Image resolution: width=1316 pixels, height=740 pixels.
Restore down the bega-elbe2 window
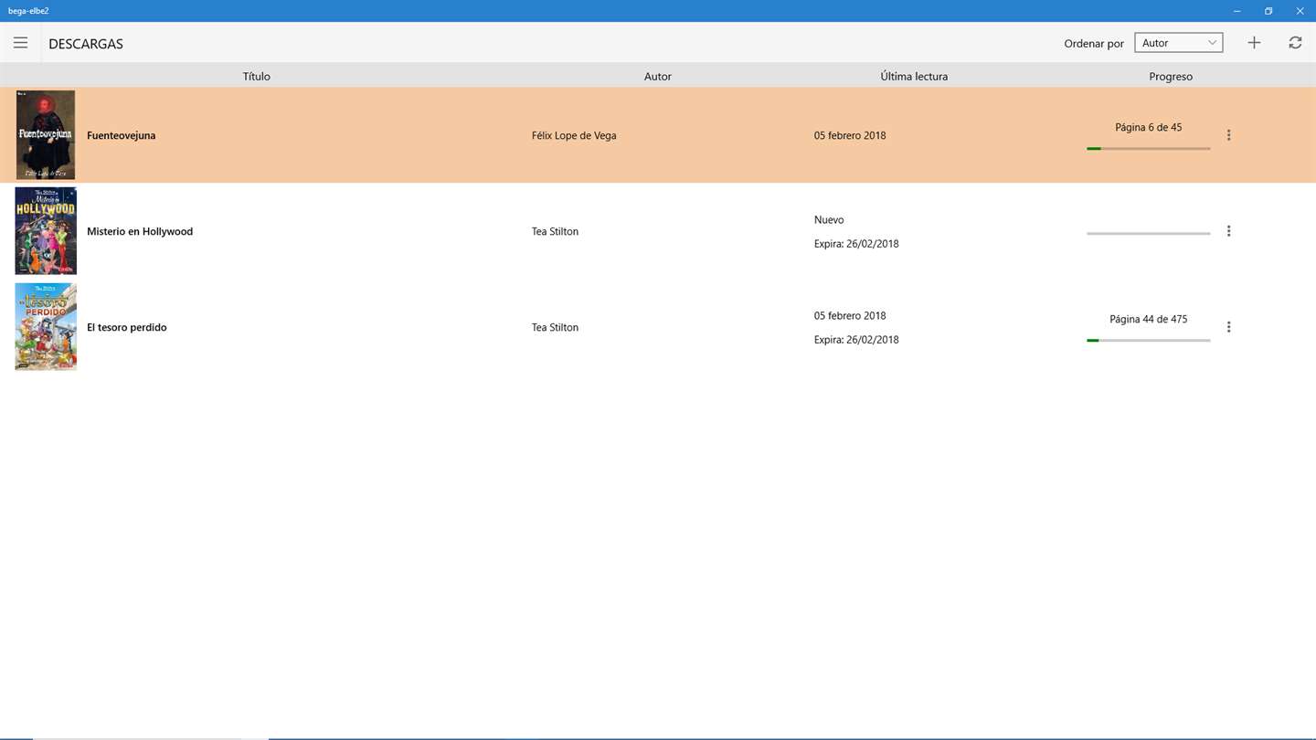pyautogui.click(x=1268, y=11)
